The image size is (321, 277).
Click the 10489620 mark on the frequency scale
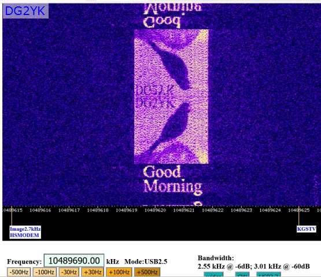pyautogui.click(x=155, y=210)
